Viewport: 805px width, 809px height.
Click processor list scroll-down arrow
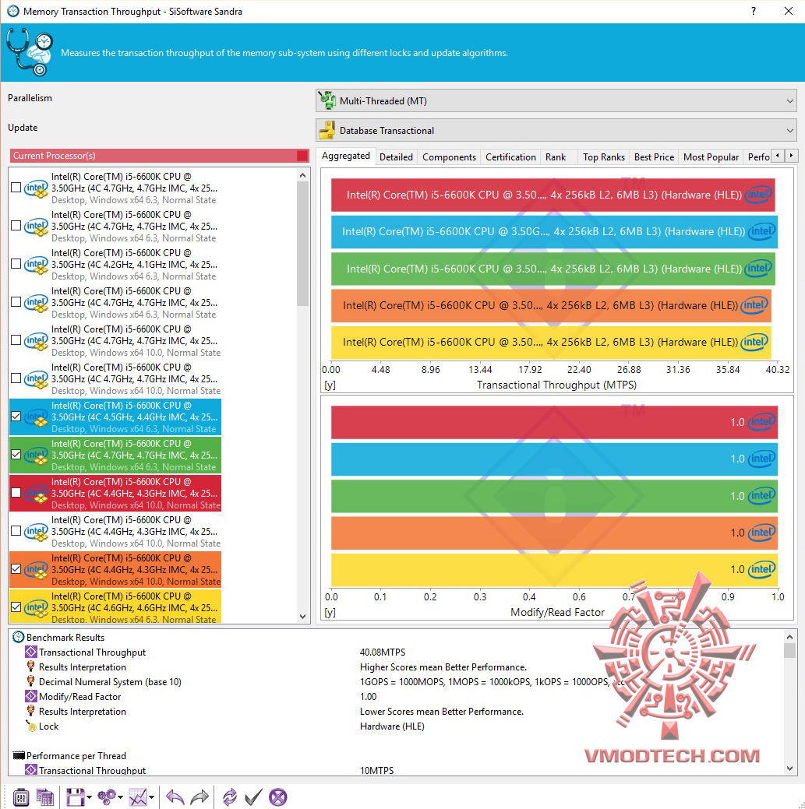pyautogui.click(x=302, y=616)
